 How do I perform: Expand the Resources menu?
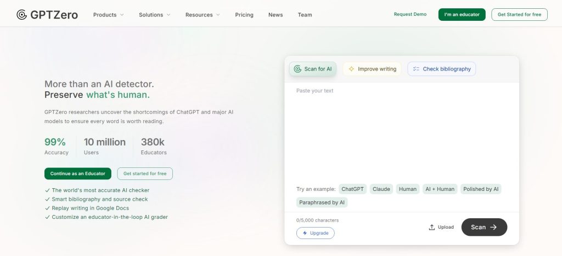point(203,15)
